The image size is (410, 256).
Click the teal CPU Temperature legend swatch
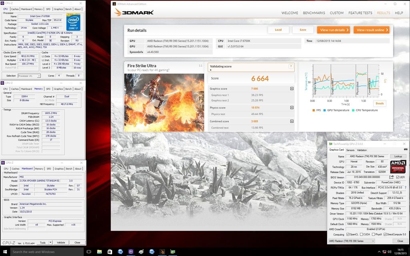[x=353, y=110]
